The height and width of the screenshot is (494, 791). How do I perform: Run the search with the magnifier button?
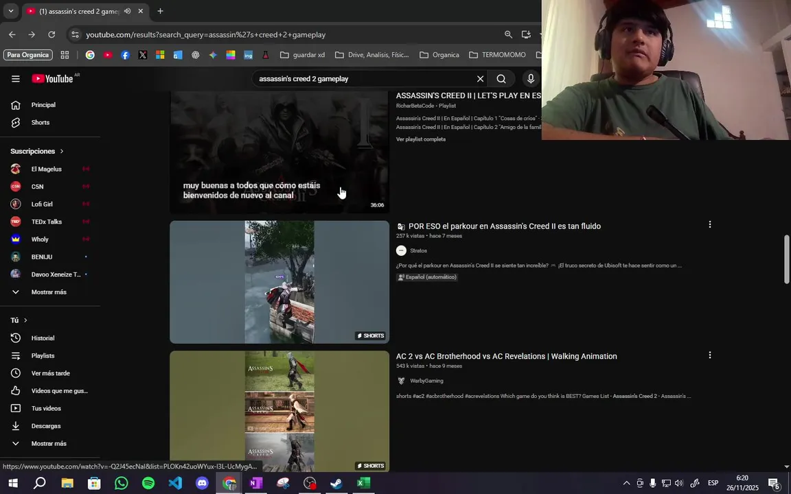pos(501,79)
